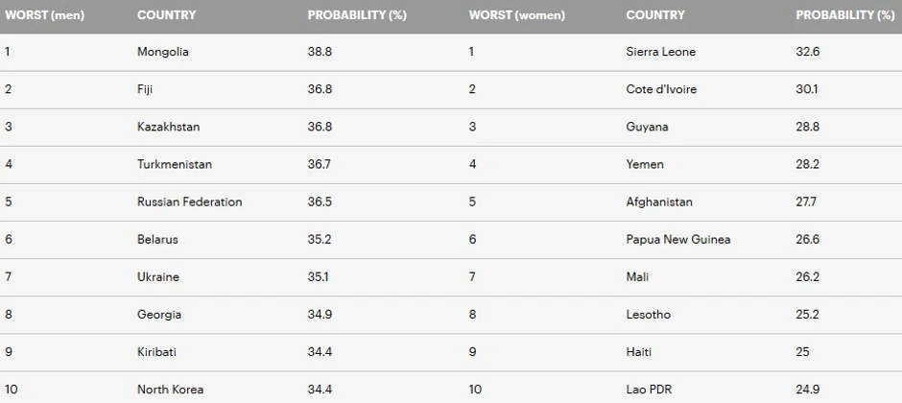Screen dimensions: 902x403
Task: Select the Turkmenistan row entry
Action: click(x=175, y=164)
